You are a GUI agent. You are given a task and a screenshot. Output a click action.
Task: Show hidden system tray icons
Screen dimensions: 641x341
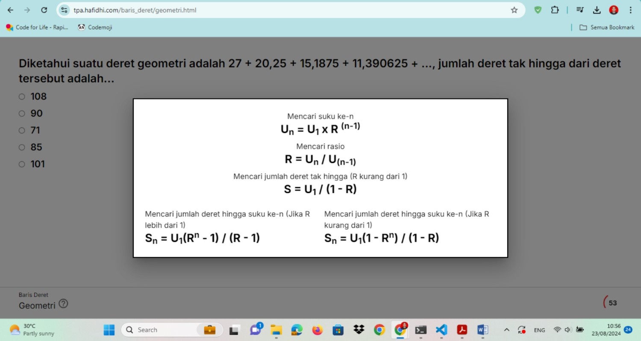[x=507, y=330]
